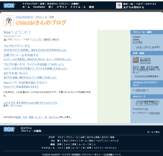The height and width of the screenshot is (156, 163).
Task: Click the orange RSS feed icon in sidebar
Action: (134, 101)
